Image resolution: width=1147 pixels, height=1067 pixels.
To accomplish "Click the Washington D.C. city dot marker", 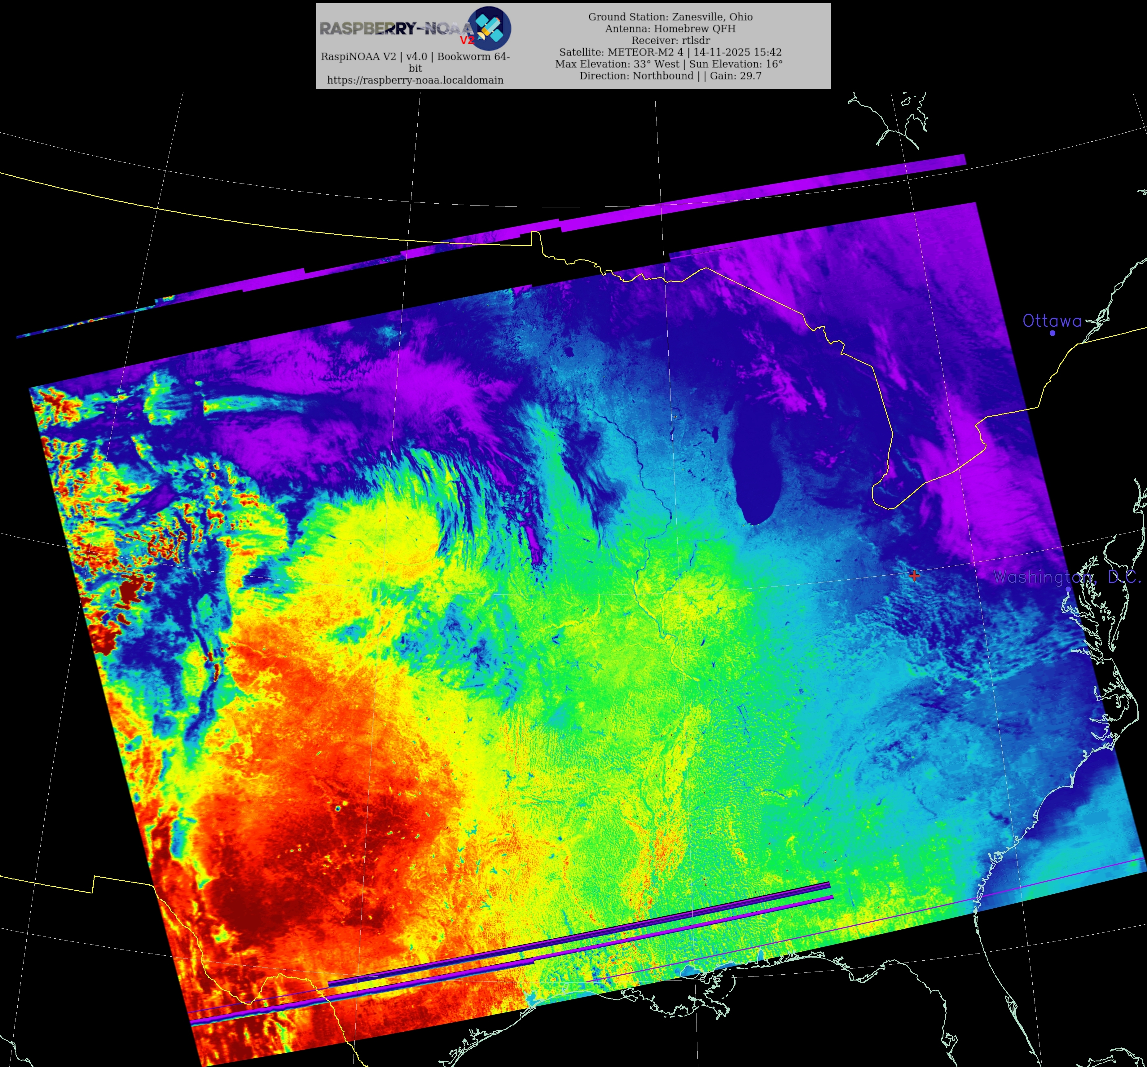I will pos(1068,589).
